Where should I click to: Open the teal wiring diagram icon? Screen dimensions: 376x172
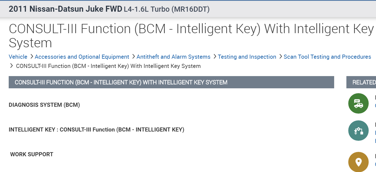pos(358,131)
